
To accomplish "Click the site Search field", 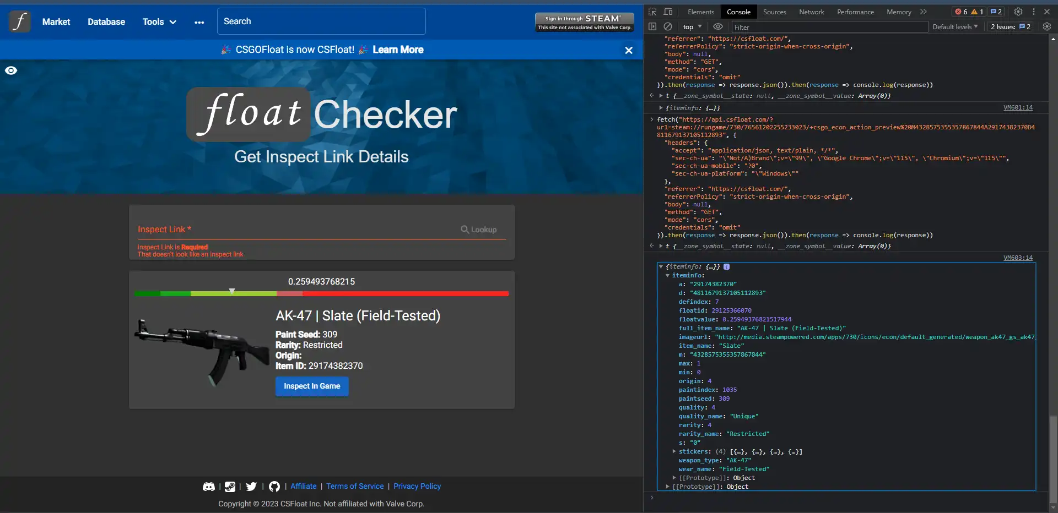I will [321, 21].
